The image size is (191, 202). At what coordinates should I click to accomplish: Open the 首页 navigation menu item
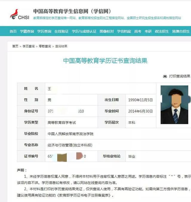pos(13,31)
